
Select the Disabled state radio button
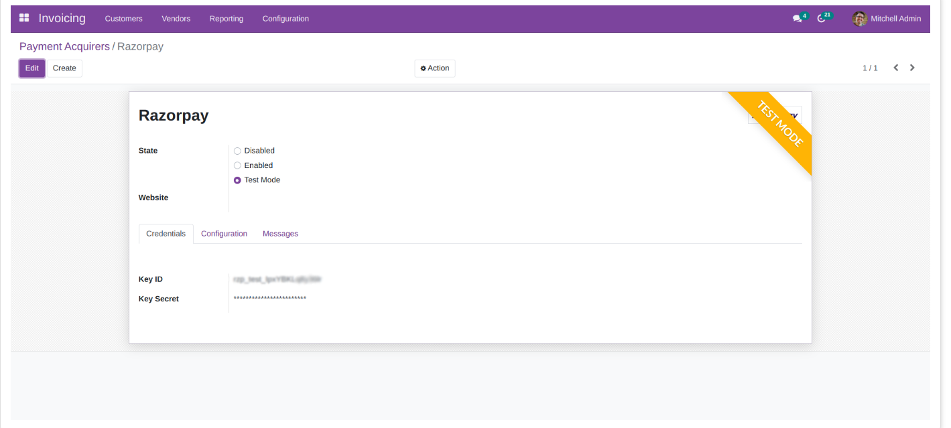click(x=237, y=151)
